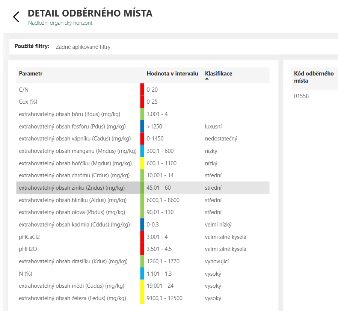The width and height of the screenshot is (338, 311).
Task: Click the value 1260,1 - 1770 cell
Action: (x=163, y=261)
